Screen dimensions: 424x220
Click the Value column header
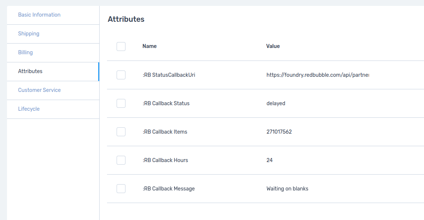[273, 46]
